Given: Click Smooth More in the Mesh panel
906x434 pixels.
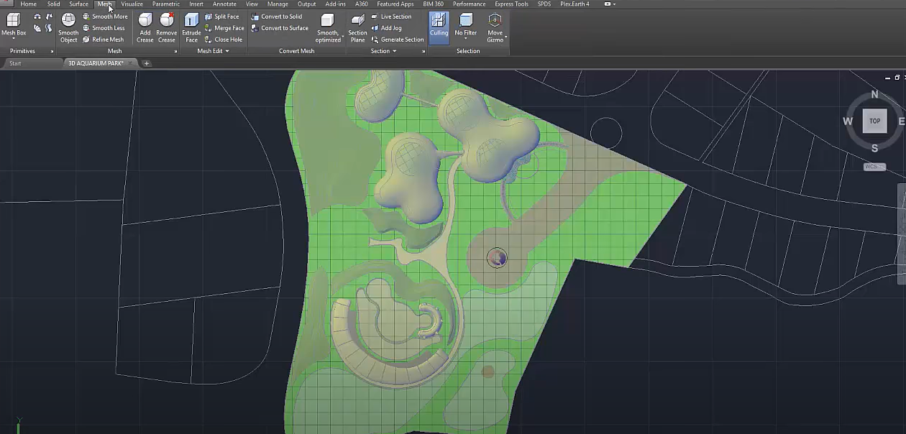Looking at the screenshot, I should [x=105, y=17].
